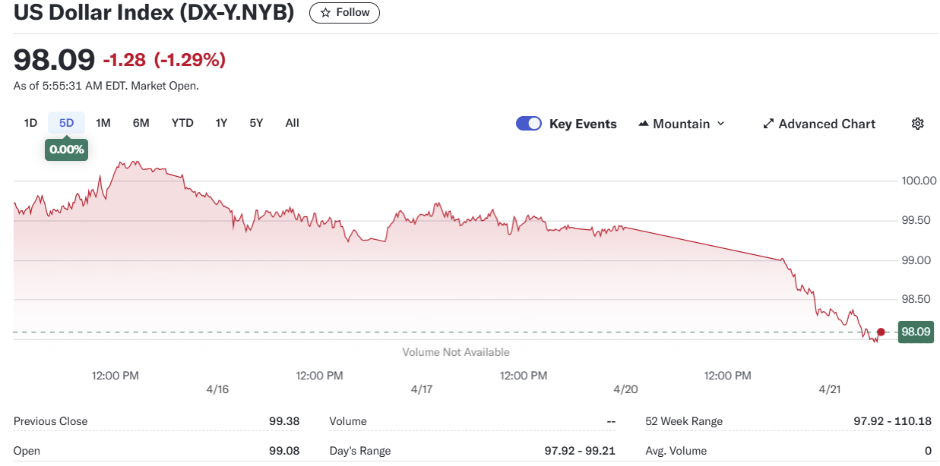
Task: Select the YTD time range
Action: pyautogui.click(x=182, y=123)
